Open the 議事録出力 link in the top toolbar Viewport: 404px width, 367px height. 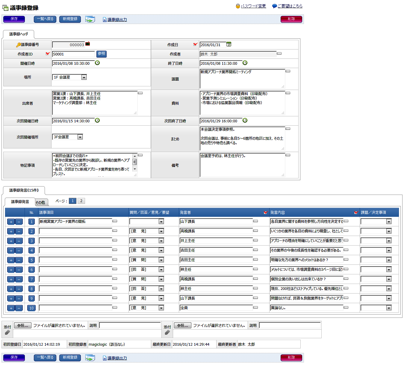pos(117,20)
